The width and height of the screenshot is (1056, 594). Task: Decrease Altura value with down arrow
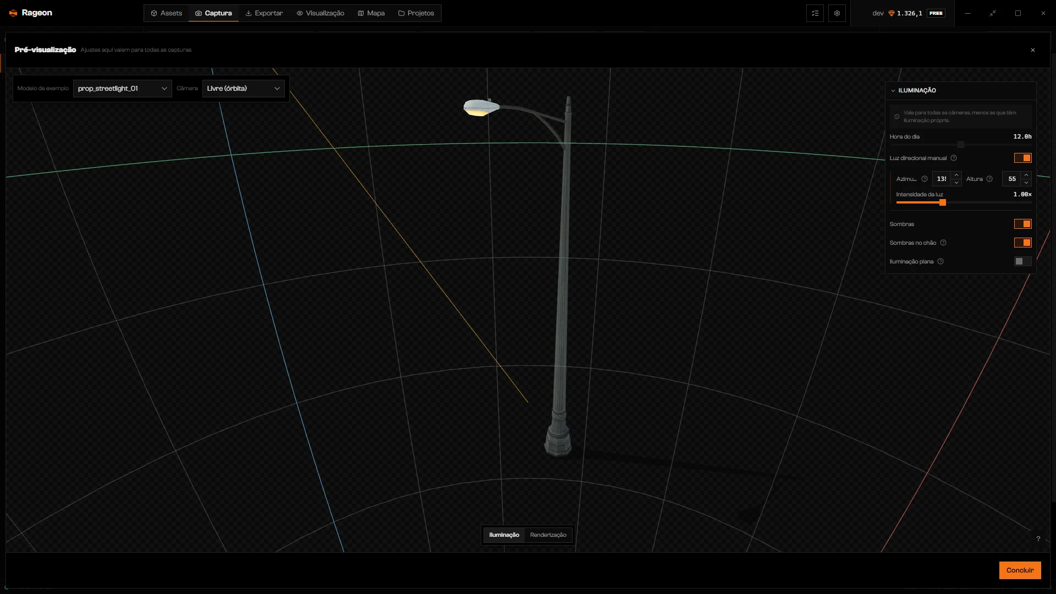click(x=1026, y=183)
